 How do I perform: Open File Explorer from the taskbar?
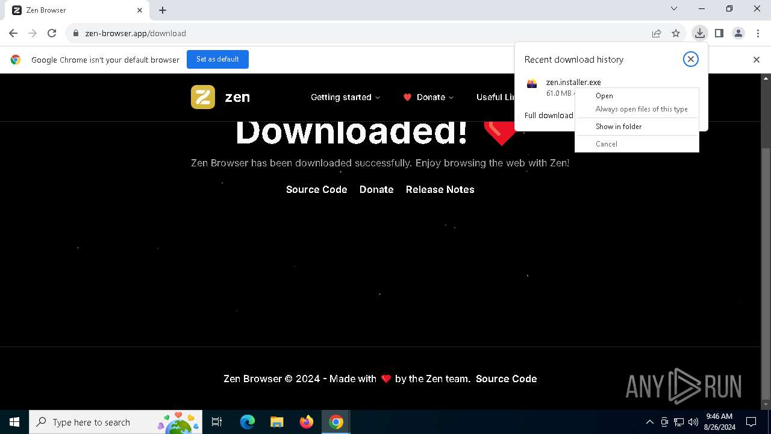coord(277,422)
